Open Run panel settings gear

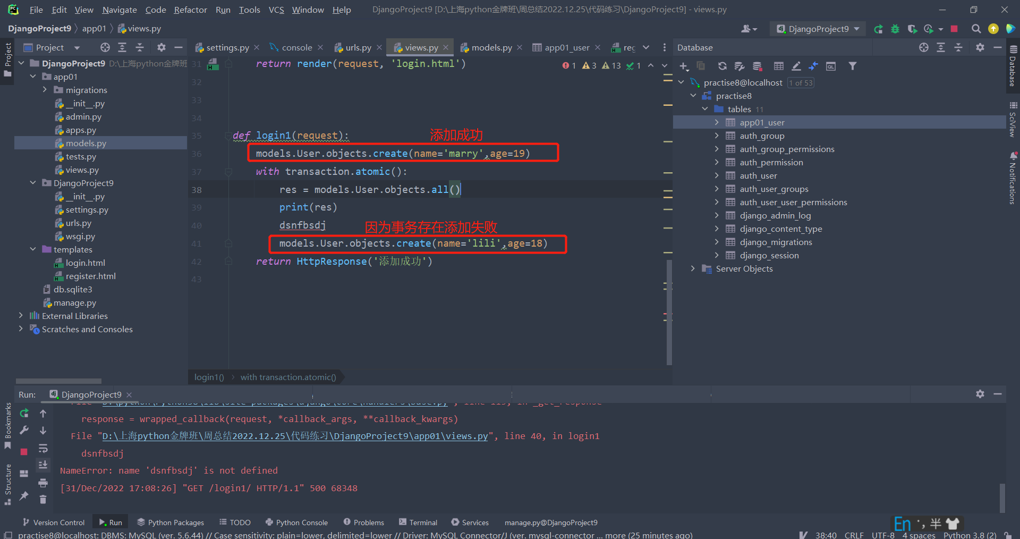pos(980,394)
